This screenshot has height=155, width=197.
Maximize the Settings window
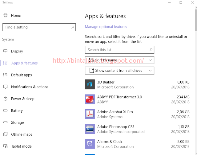point(181,2)
